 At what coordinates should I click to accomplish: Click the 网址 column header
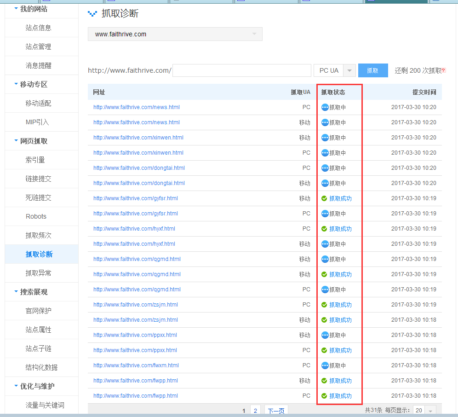(x=99, y=92)
